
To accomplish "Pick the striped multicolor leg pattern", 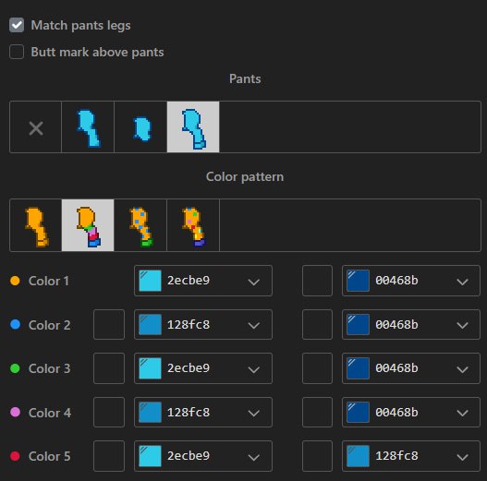I will 88,225.
